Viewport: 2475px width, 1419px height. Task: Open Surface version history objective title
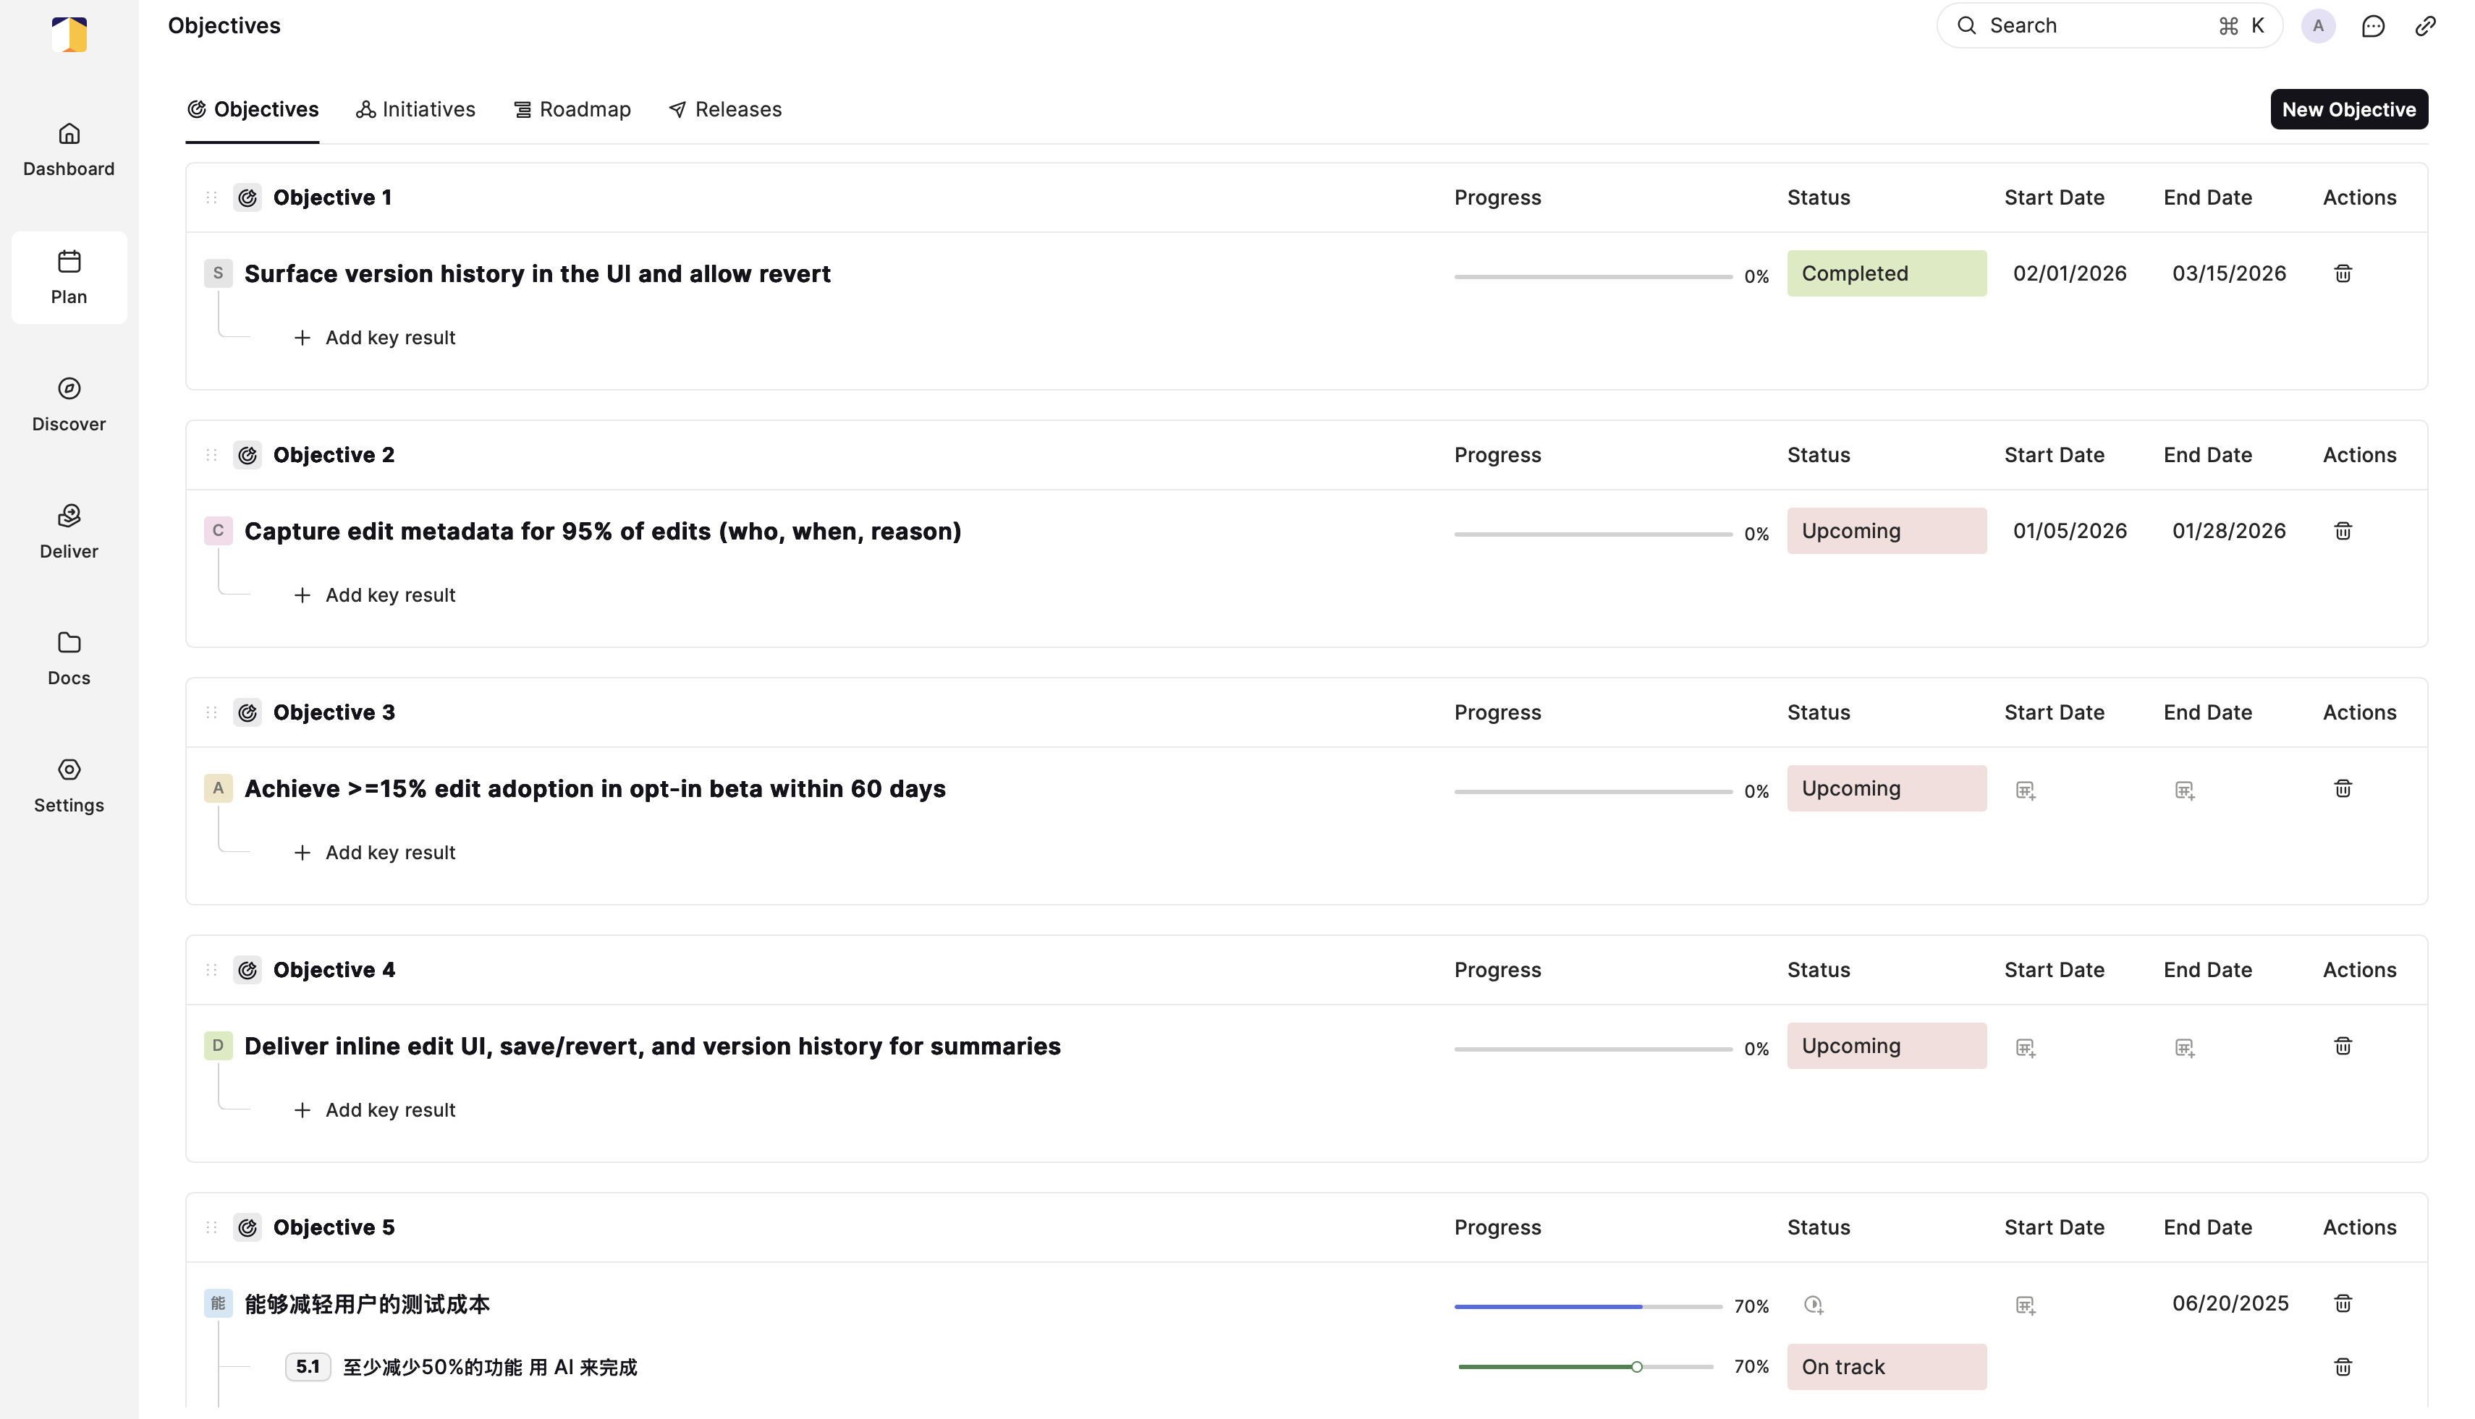[x=537, y=274]
